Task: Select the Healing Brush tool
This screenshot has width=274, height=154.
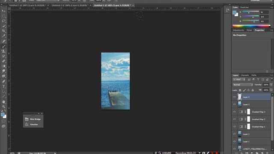Action: click(3, 41)
